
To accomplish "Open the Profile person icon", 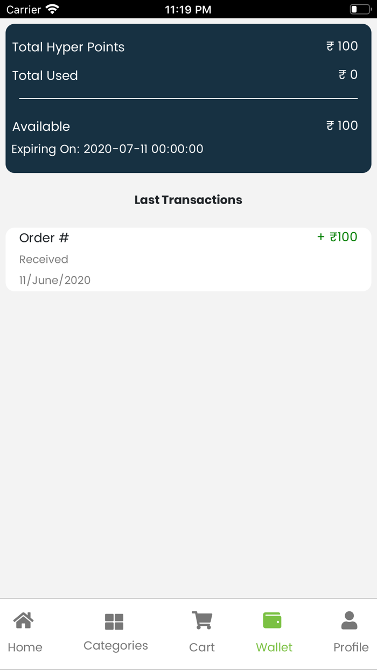I will [x=350, y=620].
